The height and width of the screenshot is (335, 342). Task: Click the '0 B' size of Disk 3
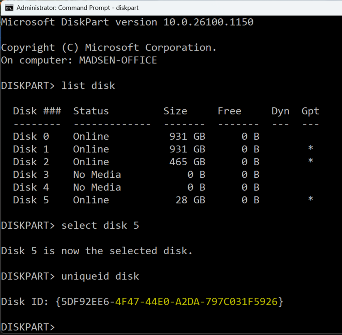coord(197,175)
